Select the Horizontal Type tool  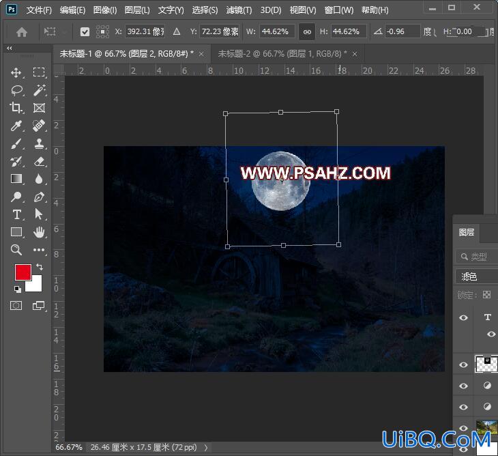pyautogui.click(x=16, y=214)
